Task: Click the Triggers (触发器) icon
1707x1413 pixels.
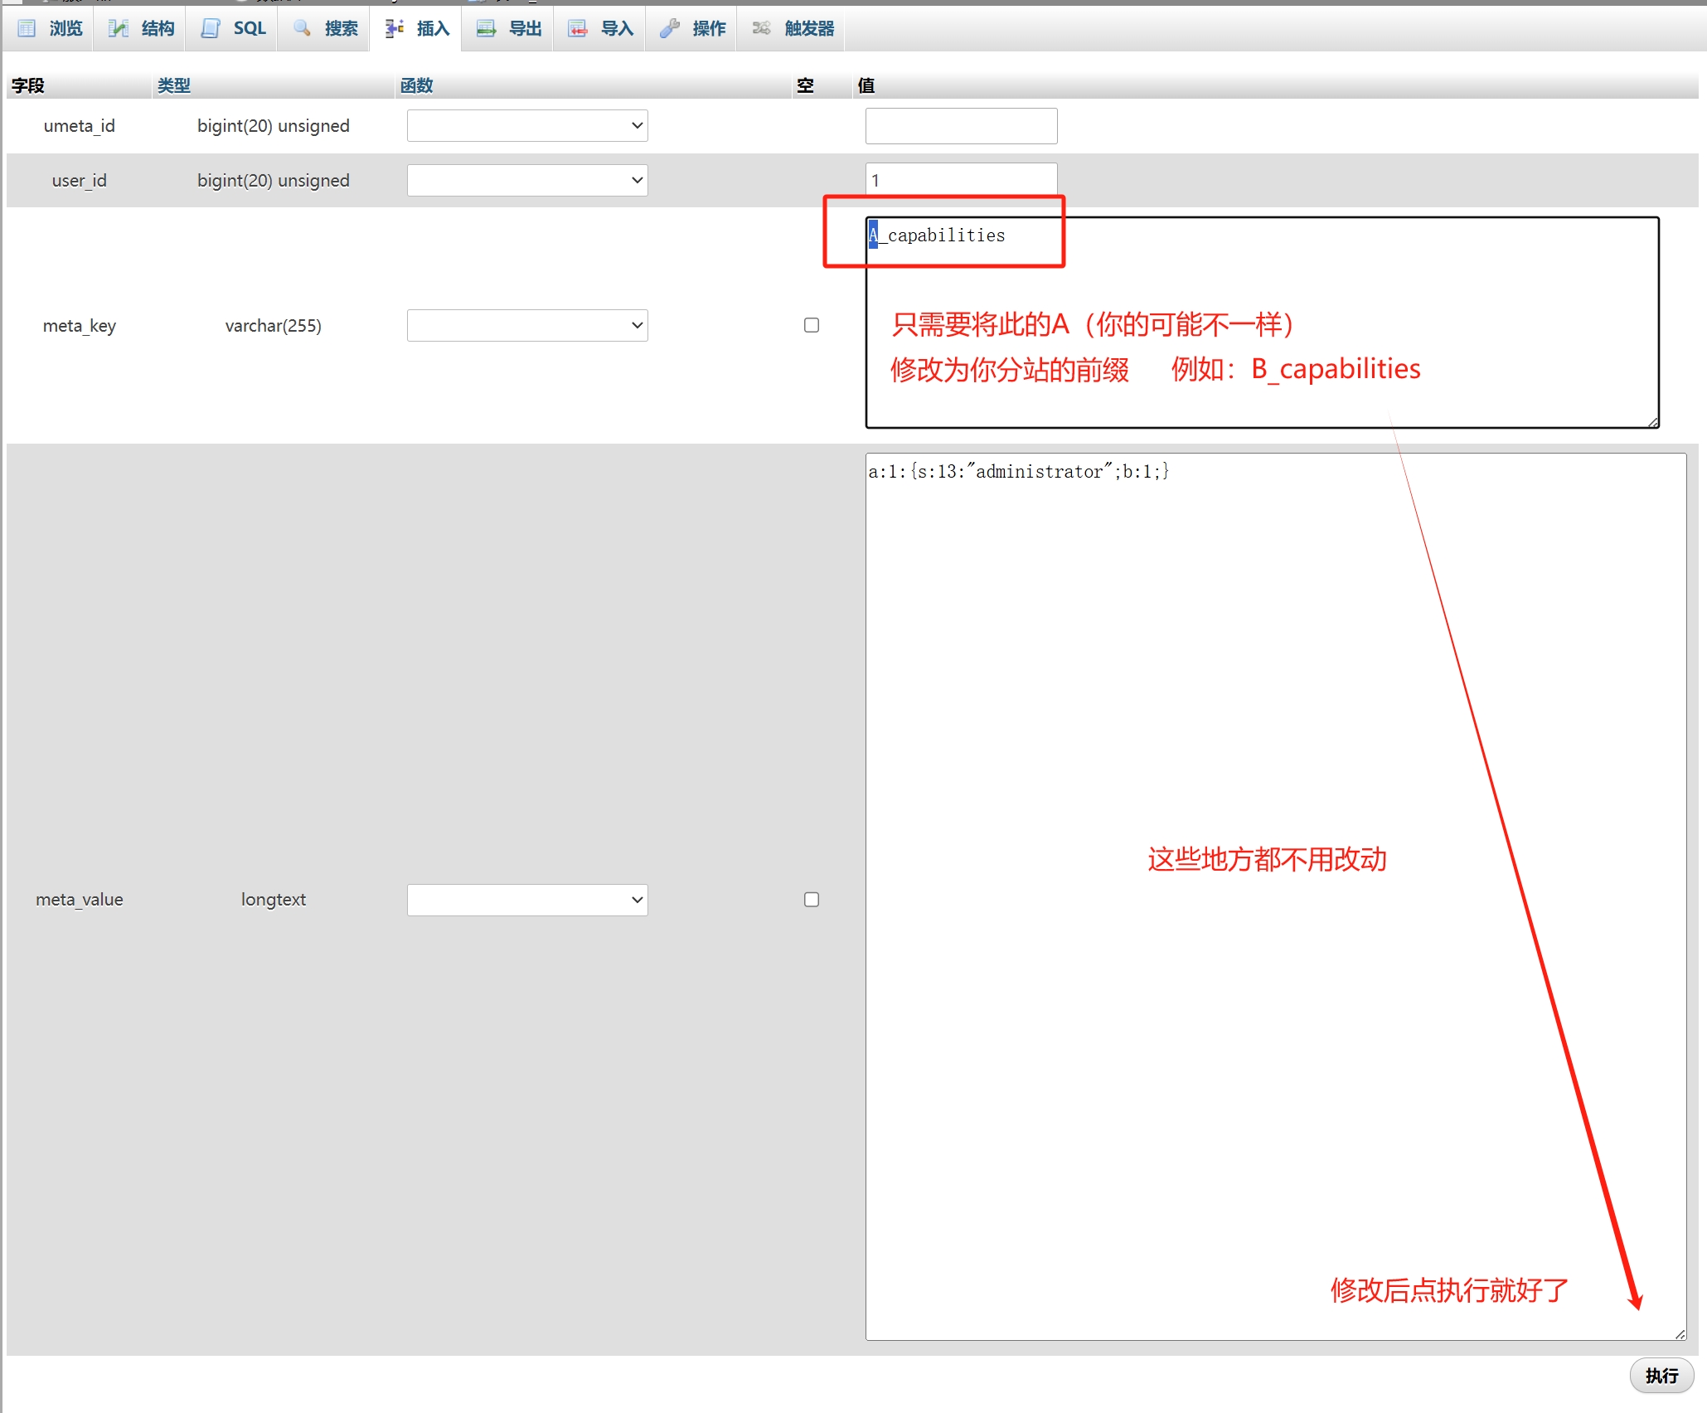Action: coord(761,28)
